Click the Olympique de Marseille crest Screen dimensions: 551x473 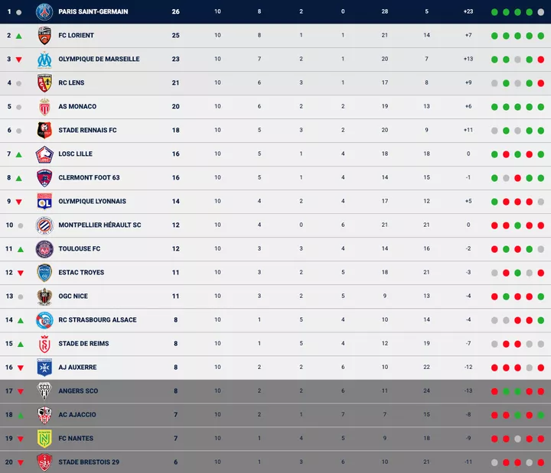[44, 59]
